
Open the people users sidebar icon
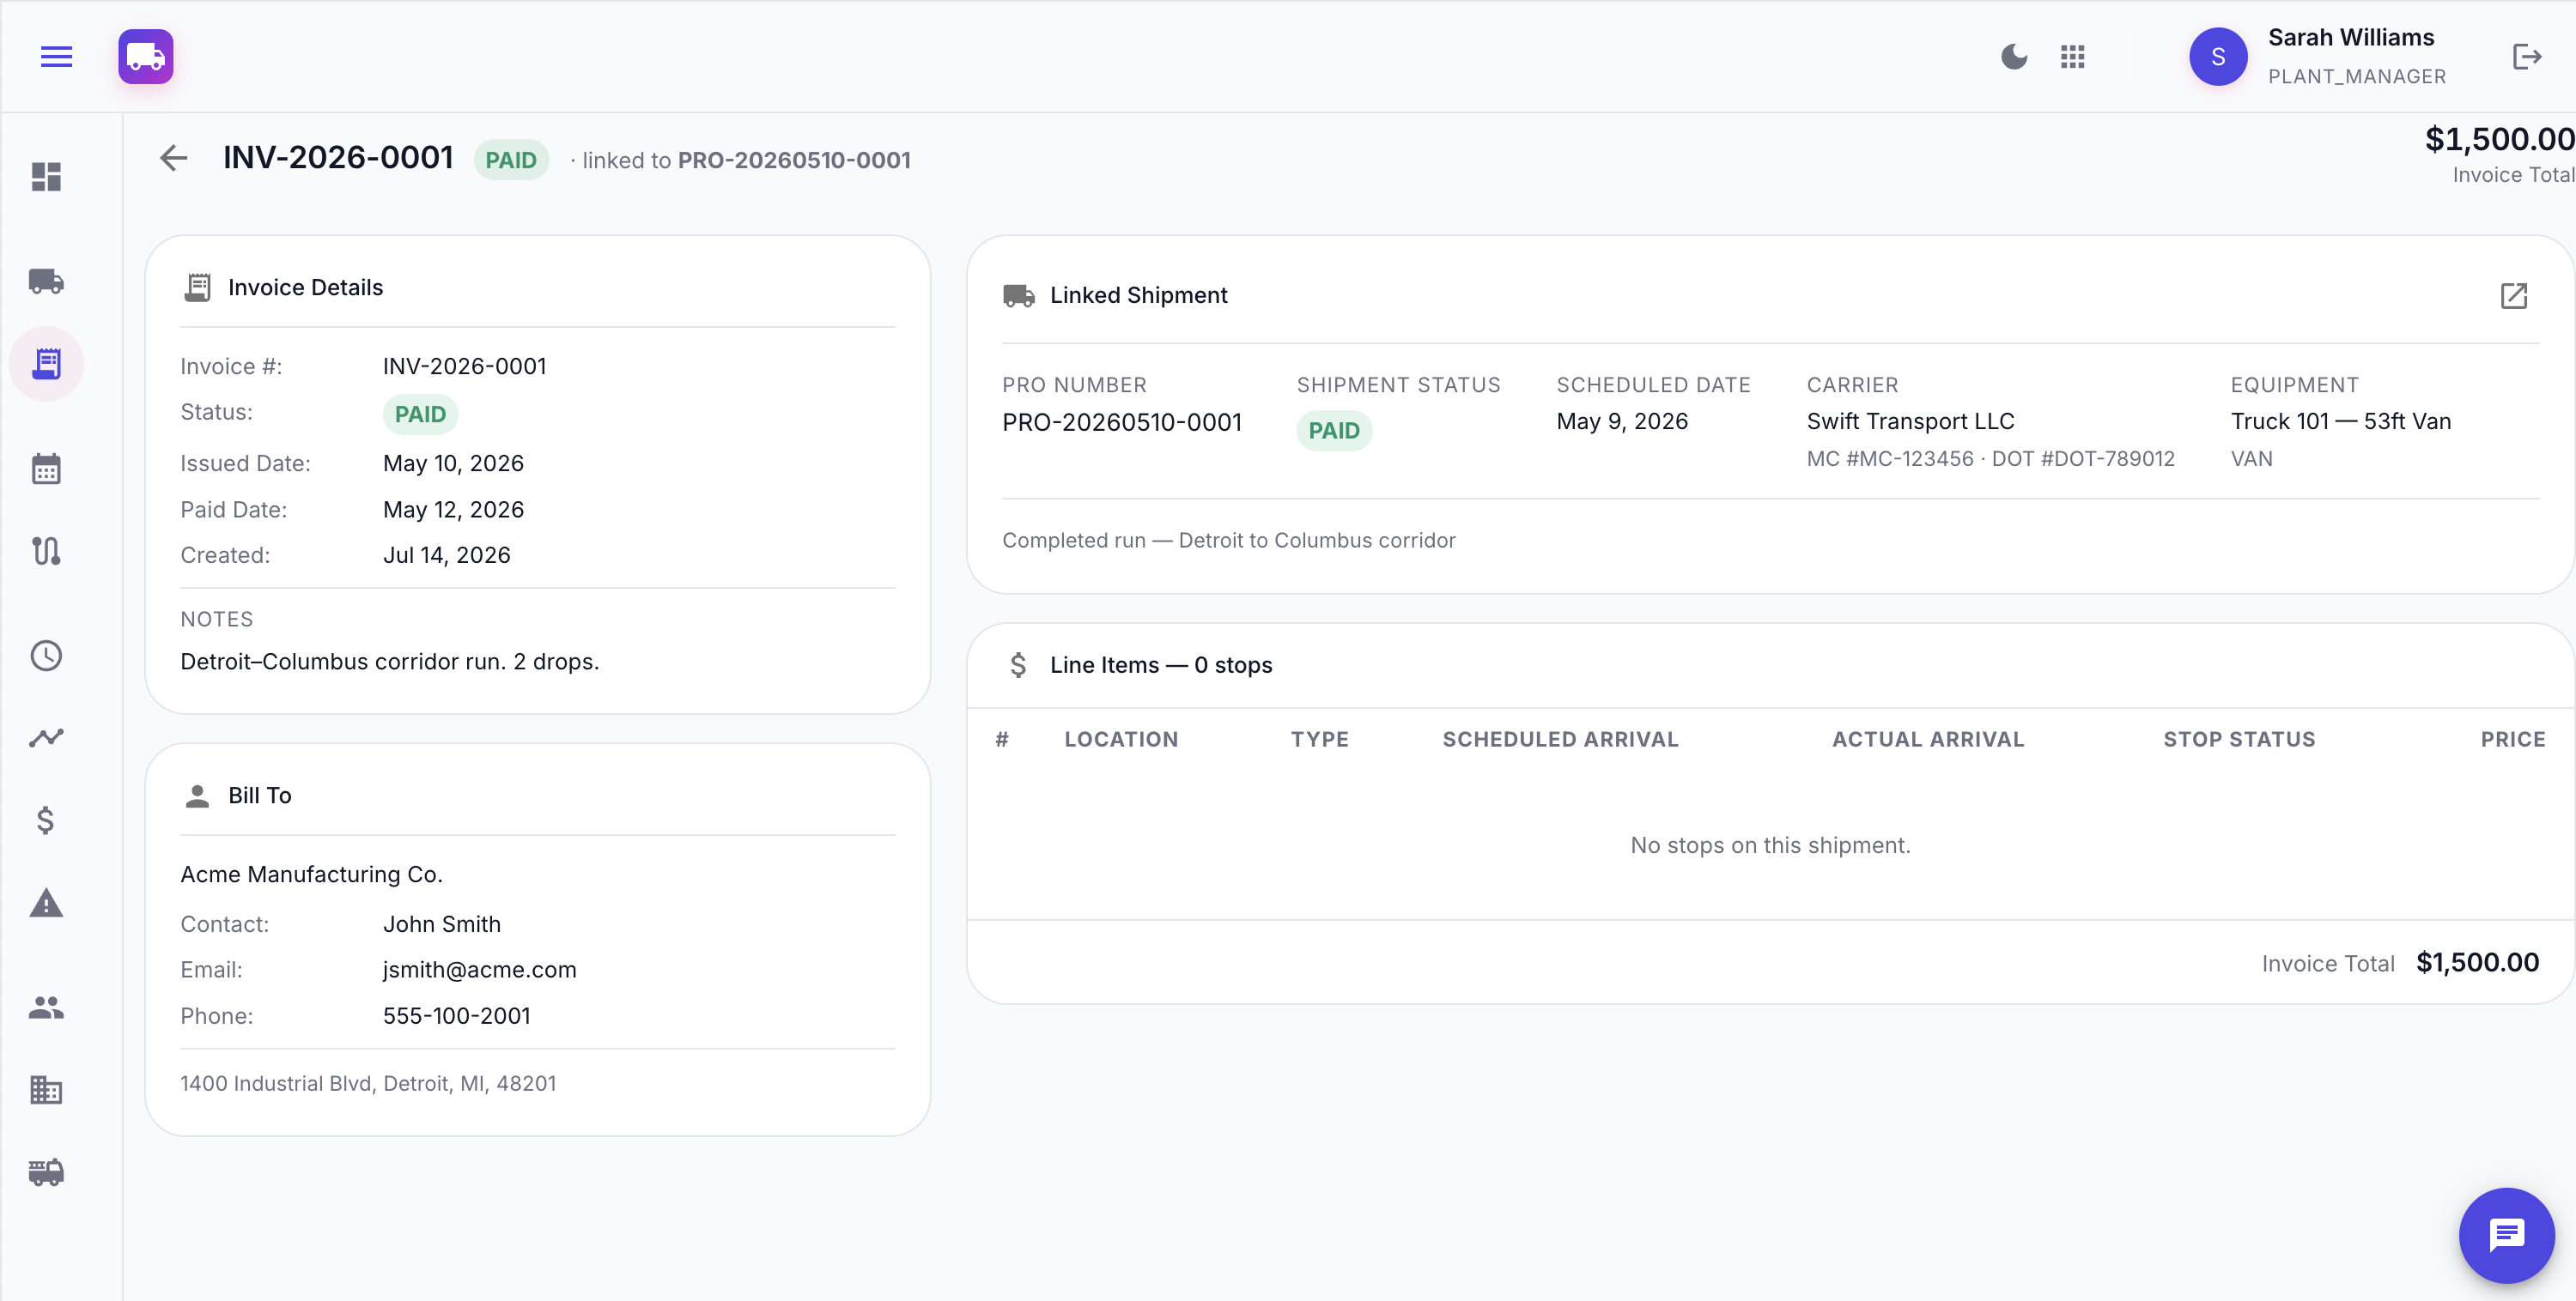click(x=46, y=1008)
